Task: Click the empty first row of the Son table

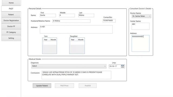Action: pos(50,43)
